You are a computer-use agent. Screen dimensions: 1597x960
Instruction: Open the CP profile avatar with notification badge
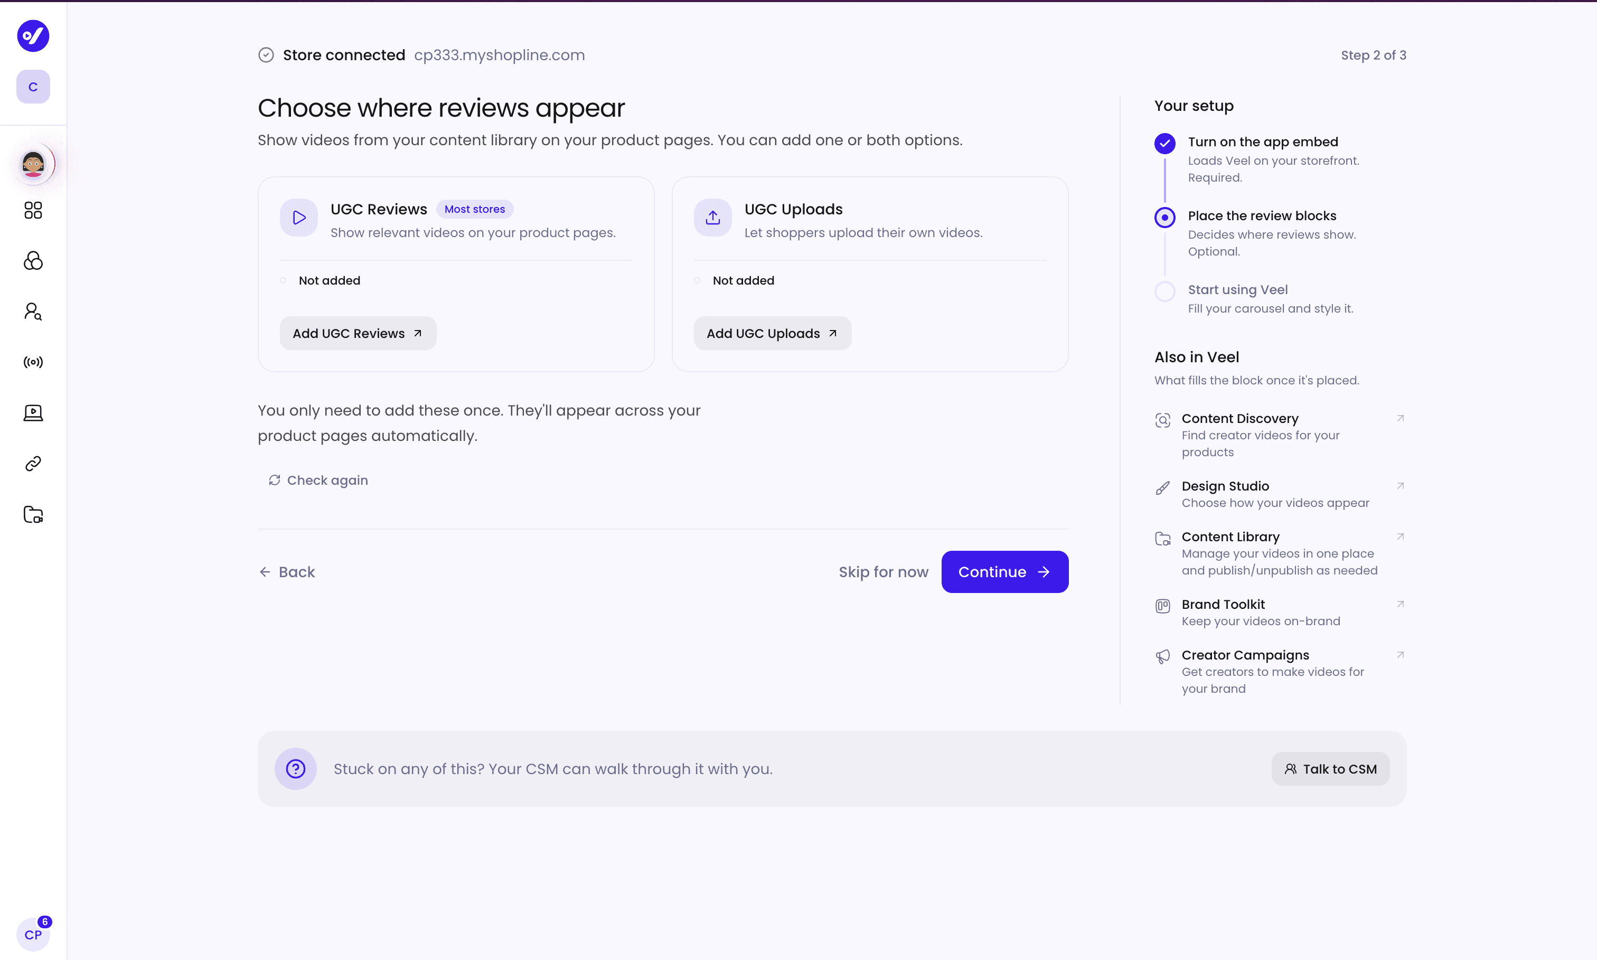(33, 934)
